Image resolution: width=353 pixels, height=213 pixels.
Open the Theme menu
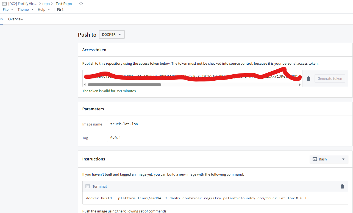[x=25, y=9]
